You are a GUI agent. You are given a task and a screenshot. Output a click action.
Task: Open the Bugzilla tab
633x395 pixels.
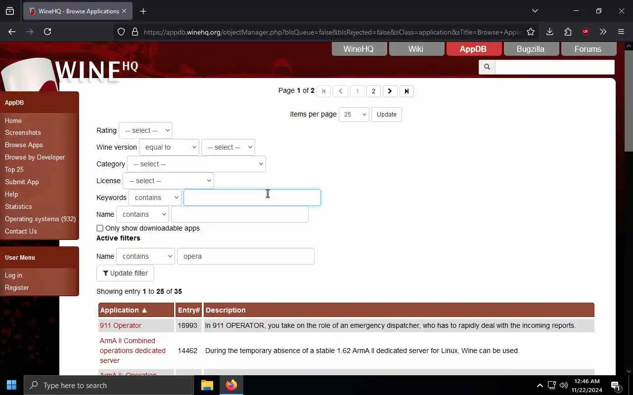531,49
